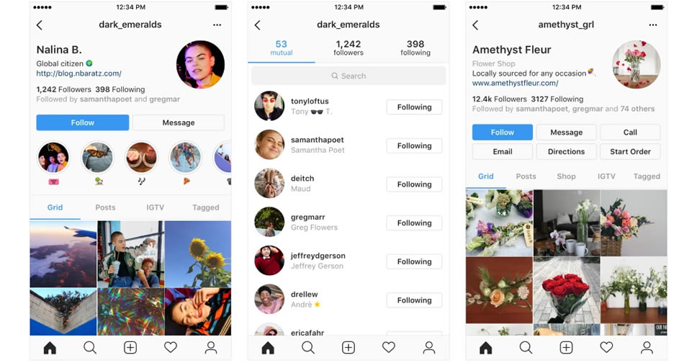Tap the new post plus icon in middle phone
This screenshot has width=697, height=363.
point(348,347)
